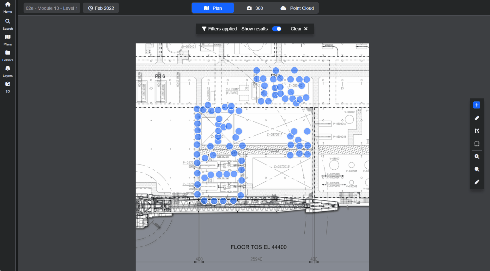The image size is (490, 271).
Task: Switch to the Plan tab
Action: [213, 8]
